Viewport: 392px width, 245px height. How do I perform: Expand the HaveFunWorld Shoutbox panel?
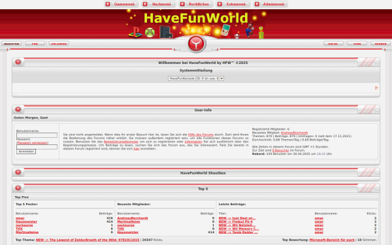[377, 173]
